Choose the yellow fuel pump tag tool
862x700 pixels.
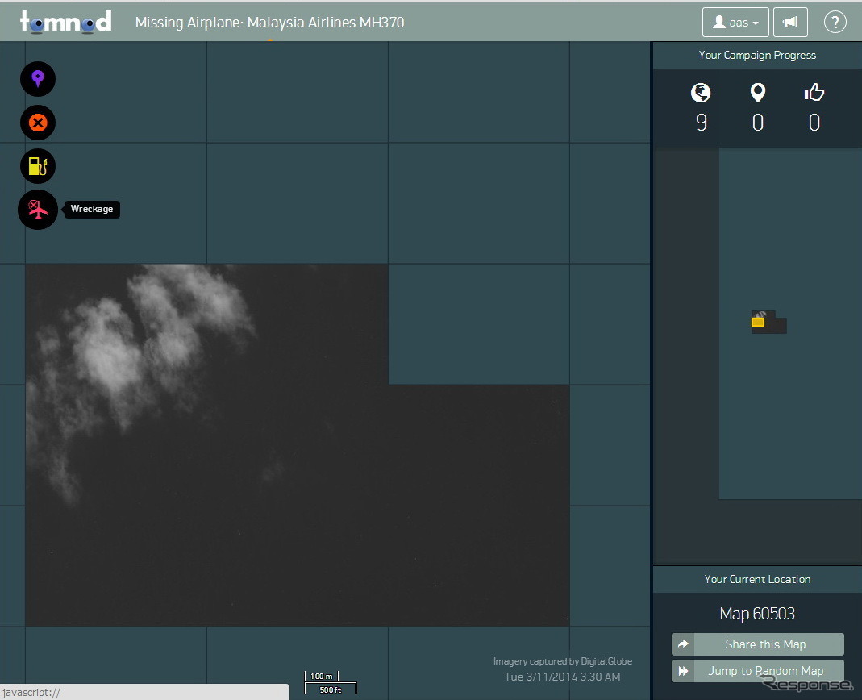point(38,166)
